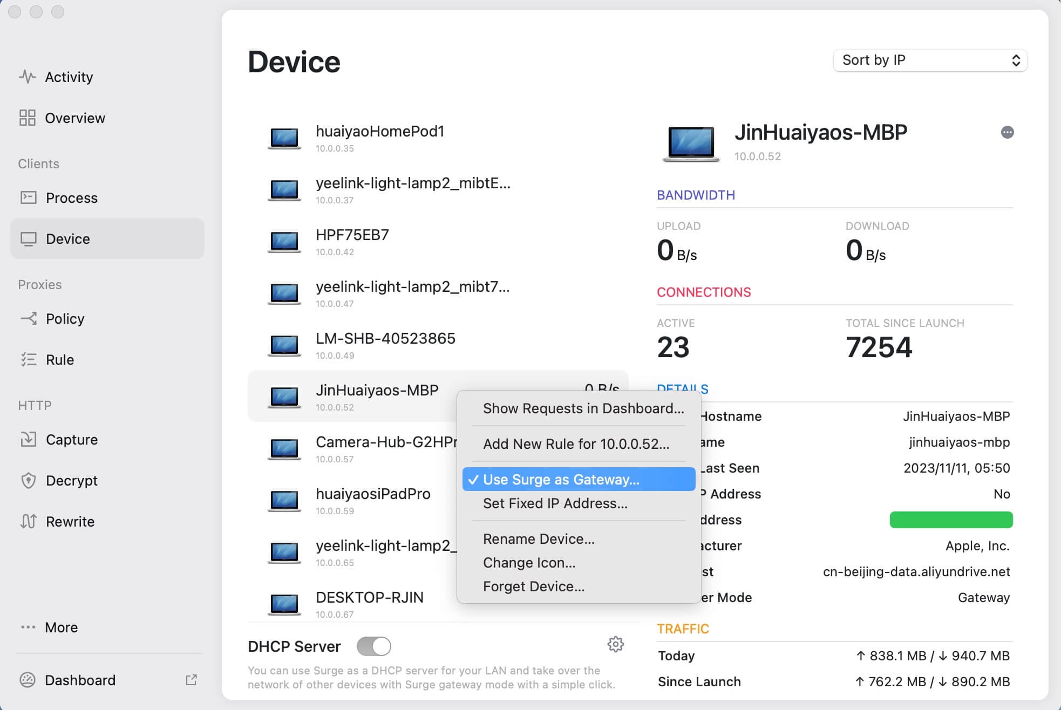Choose Set Fixed IP Address
The height and width of the screenshot is (710, 1061).
(579, 503)
